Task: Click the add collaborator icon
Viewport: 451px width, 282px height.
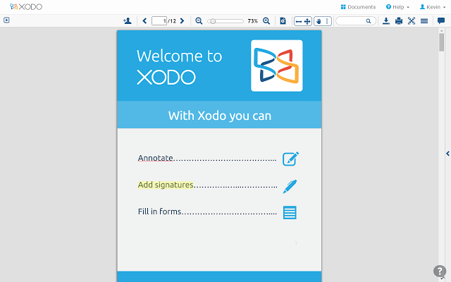Action: pyautogui.click(x=128, y=20)
